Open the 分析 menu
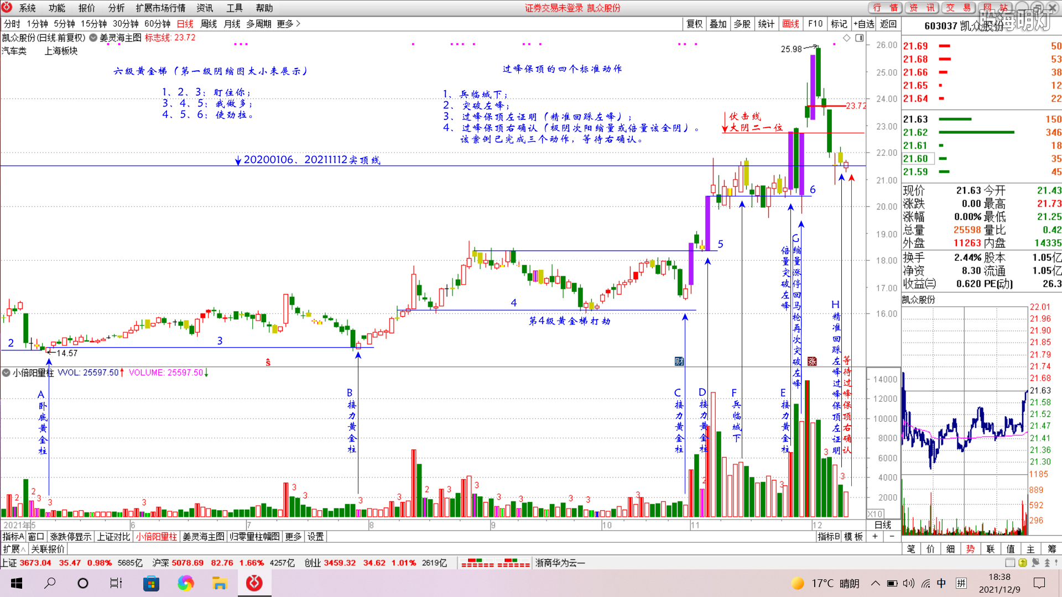The image size is (1062, 597). (116, 8)
